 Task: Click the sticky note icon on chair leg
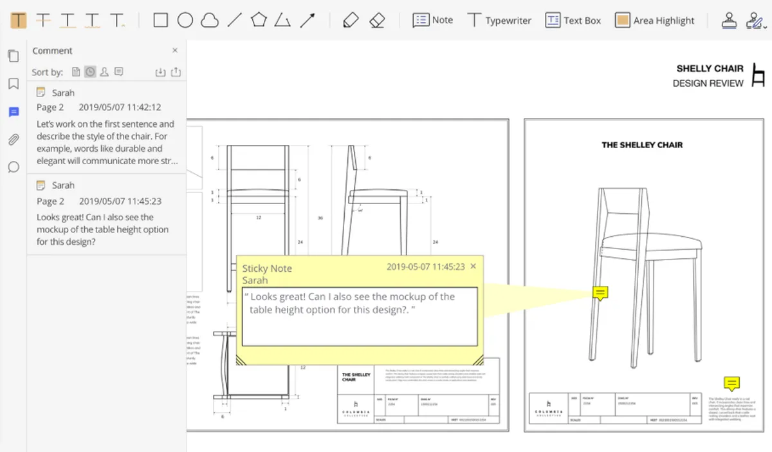600,294
